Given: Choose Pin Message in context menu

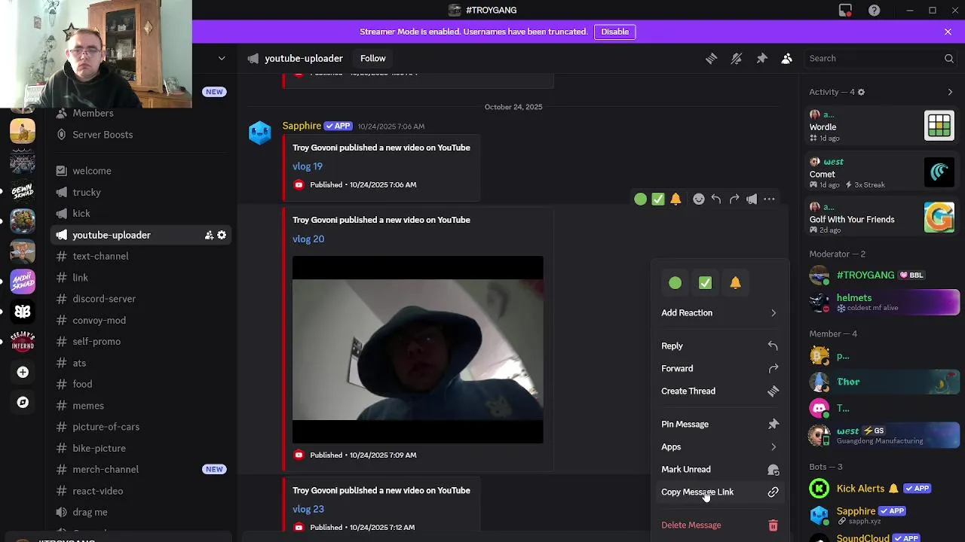Looking at the screenshot, I should pyautogui.click(x=720, y=424).
